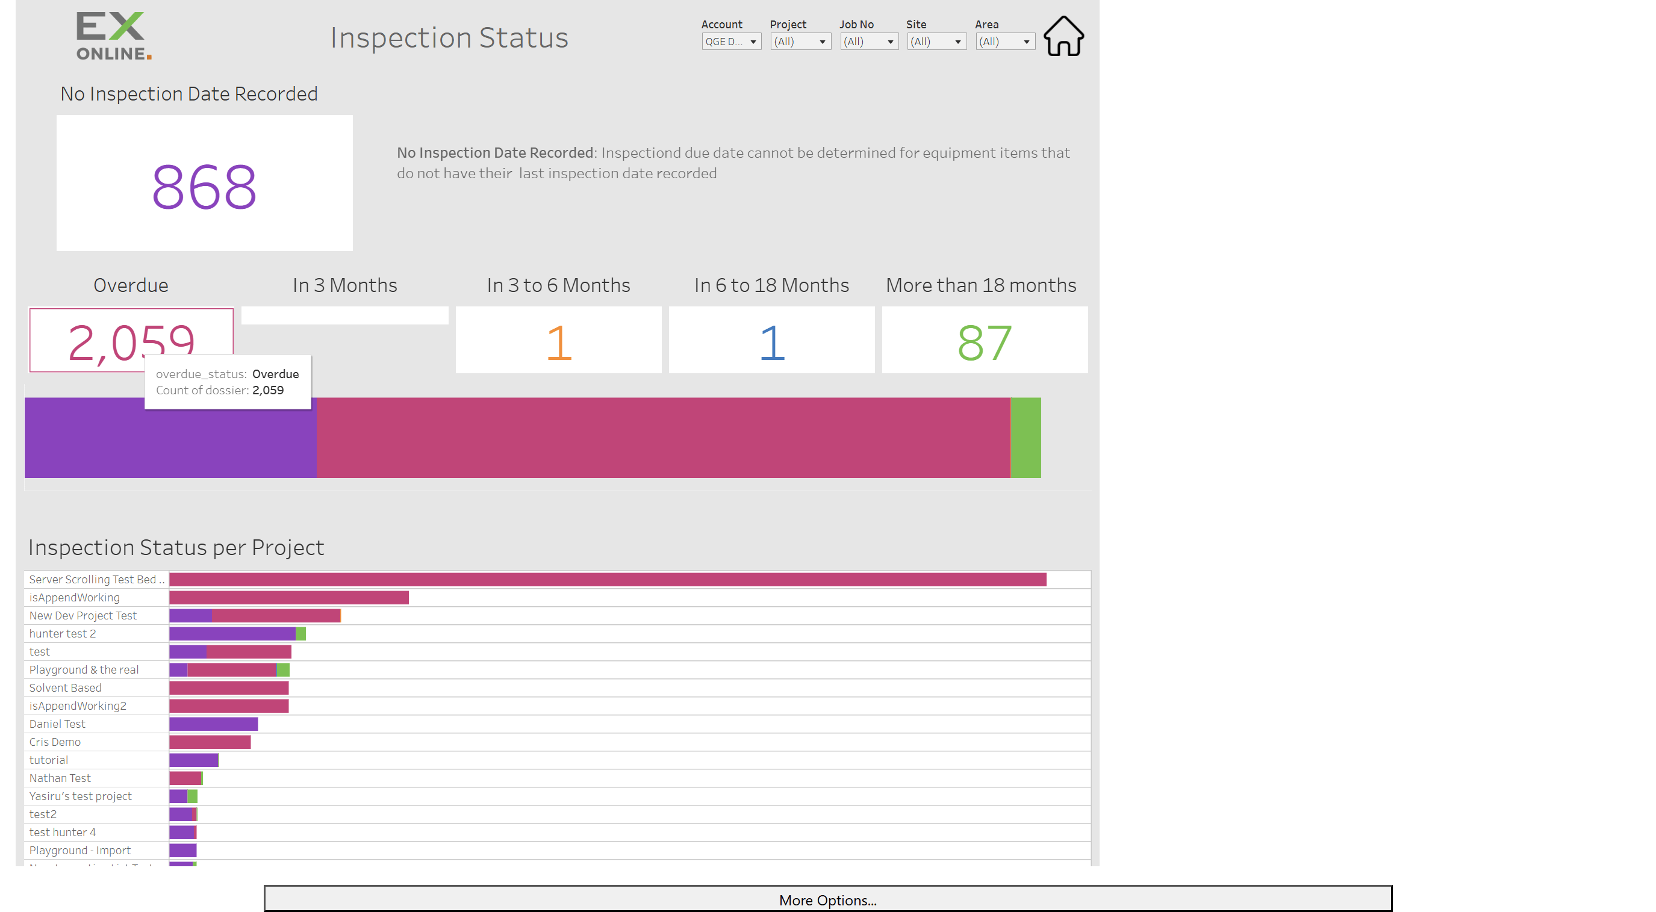Click the In 3 to 6 Months value 1
The image size is (1656, 912).
558,343
